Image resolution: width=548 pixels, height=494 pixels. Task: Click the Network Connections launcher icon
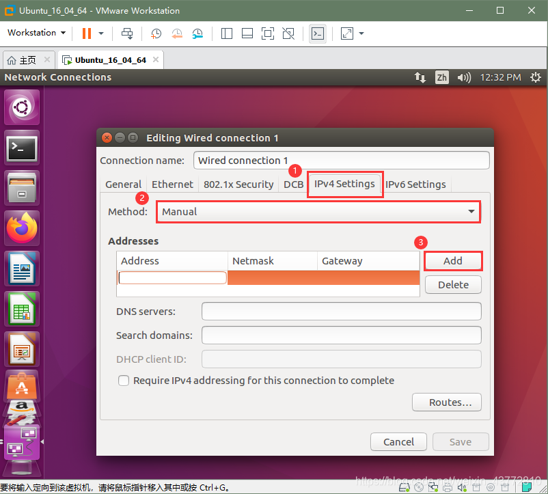tap(22, 443)
